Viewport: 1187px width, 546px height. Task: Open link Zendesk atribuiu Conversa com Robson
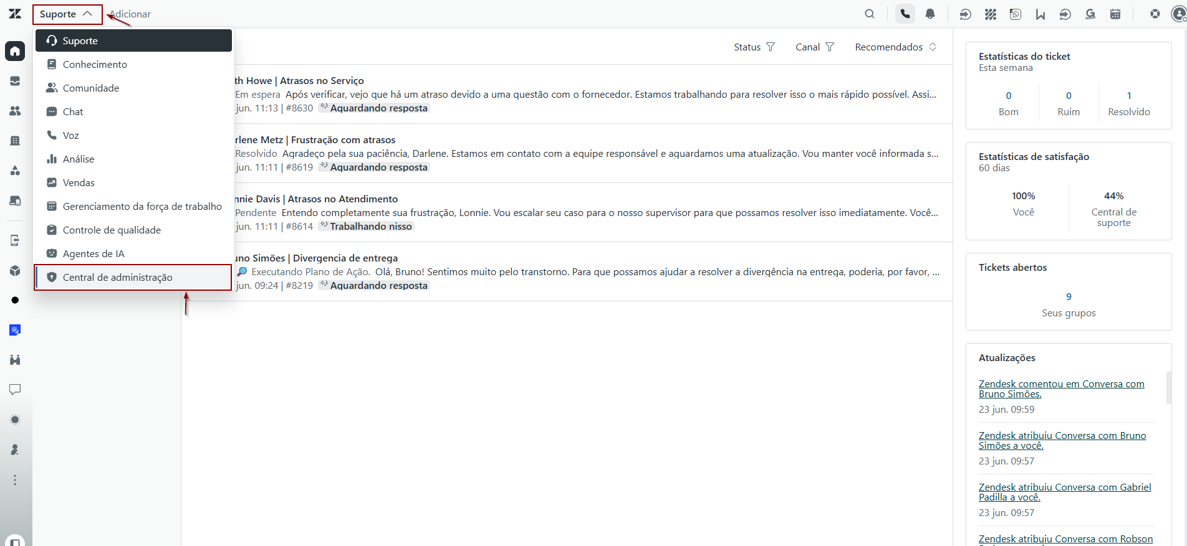tap(1065, 539)
